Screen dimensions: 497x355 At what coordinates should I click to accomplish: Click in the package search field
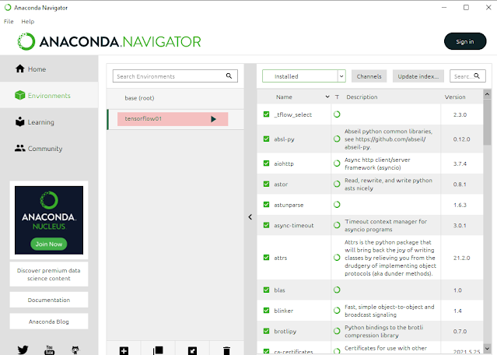click(x=467, y=76)
